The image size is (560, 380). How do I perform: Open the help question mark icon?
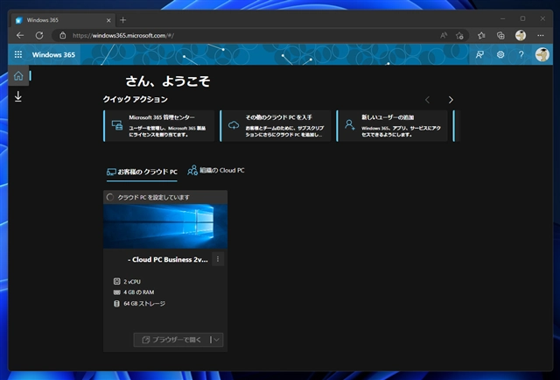point(521,54)
